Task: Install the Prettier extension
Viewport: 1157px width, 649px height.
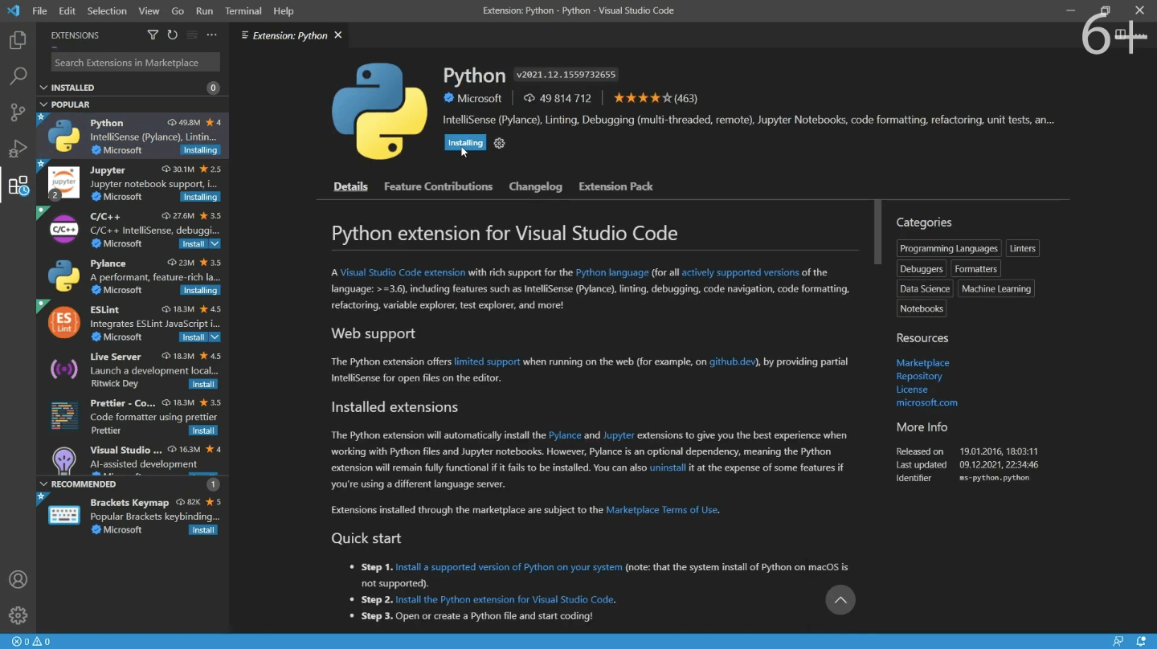Action: click(203, 431)
